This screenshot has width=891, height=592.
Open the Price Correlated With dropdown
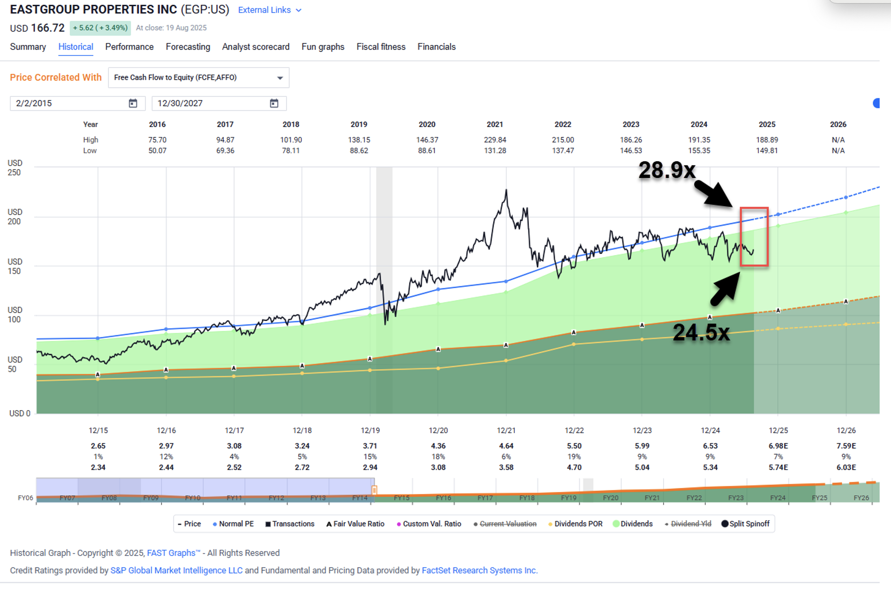tap(198, 77)
